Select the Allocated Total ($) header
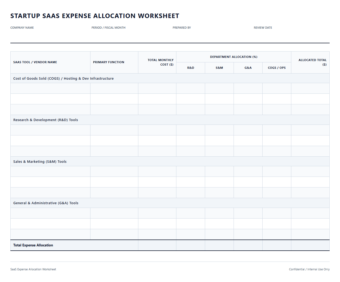 (x=310, y=62)
